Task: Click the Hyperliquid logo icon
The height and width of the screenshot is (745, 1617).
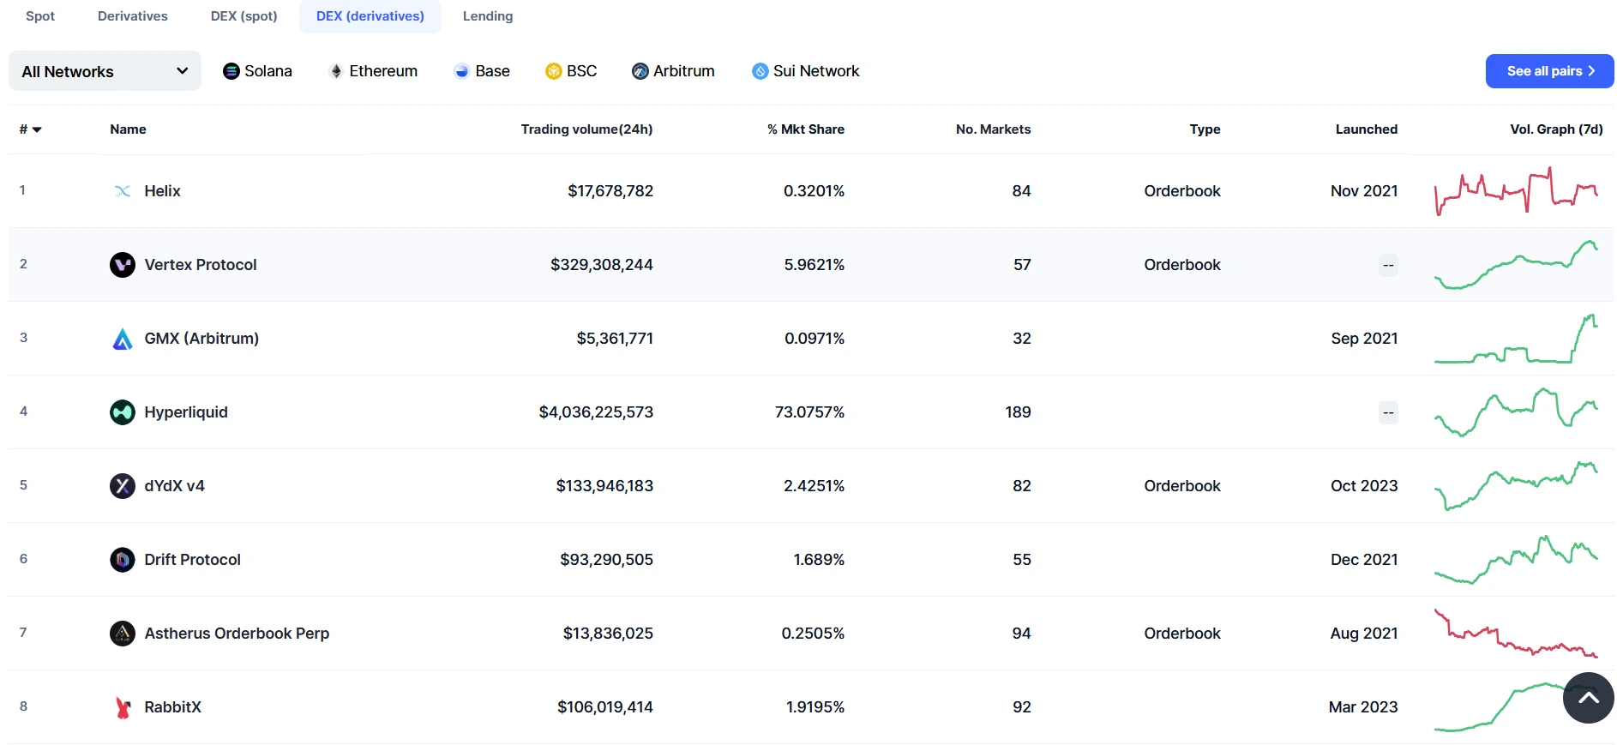Action: coord(123,412)
